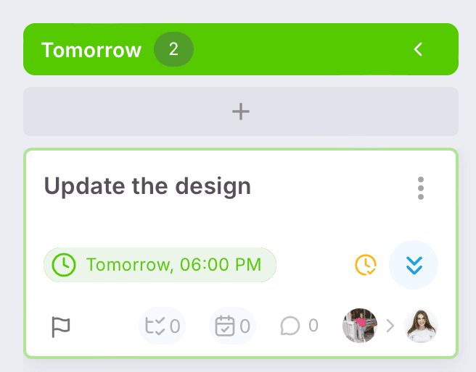Collapse the Tomorrow column with the chevron
Viewport: 476px width, 372px height.
click(x=418, y=49)
